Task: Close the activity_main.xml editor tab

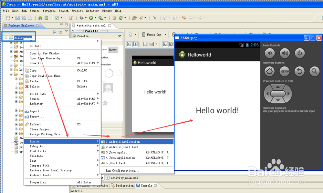Action: [109, 25]
